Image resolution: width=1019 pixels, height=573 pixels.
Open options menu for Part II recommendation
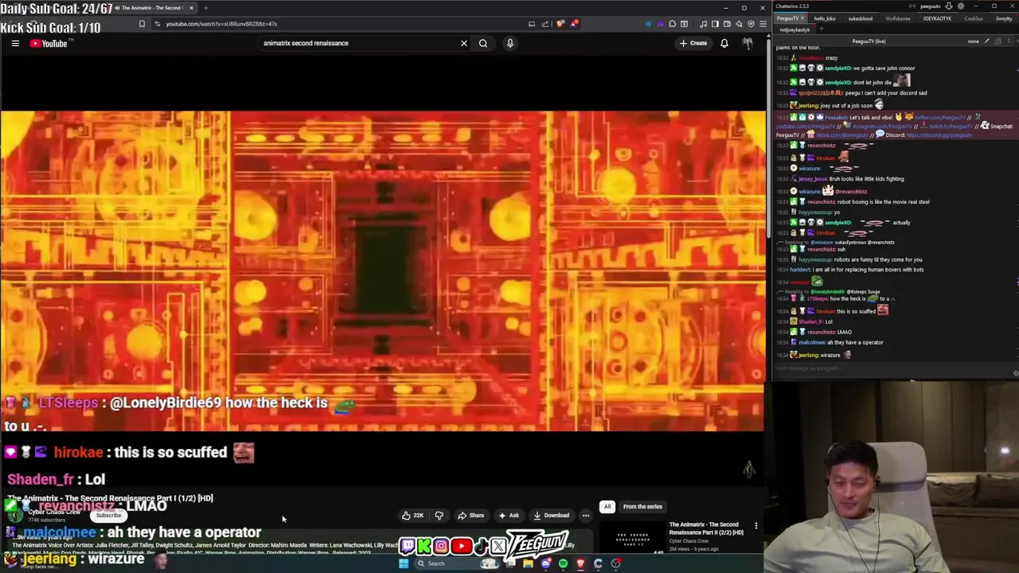click(x=756, y=526)
